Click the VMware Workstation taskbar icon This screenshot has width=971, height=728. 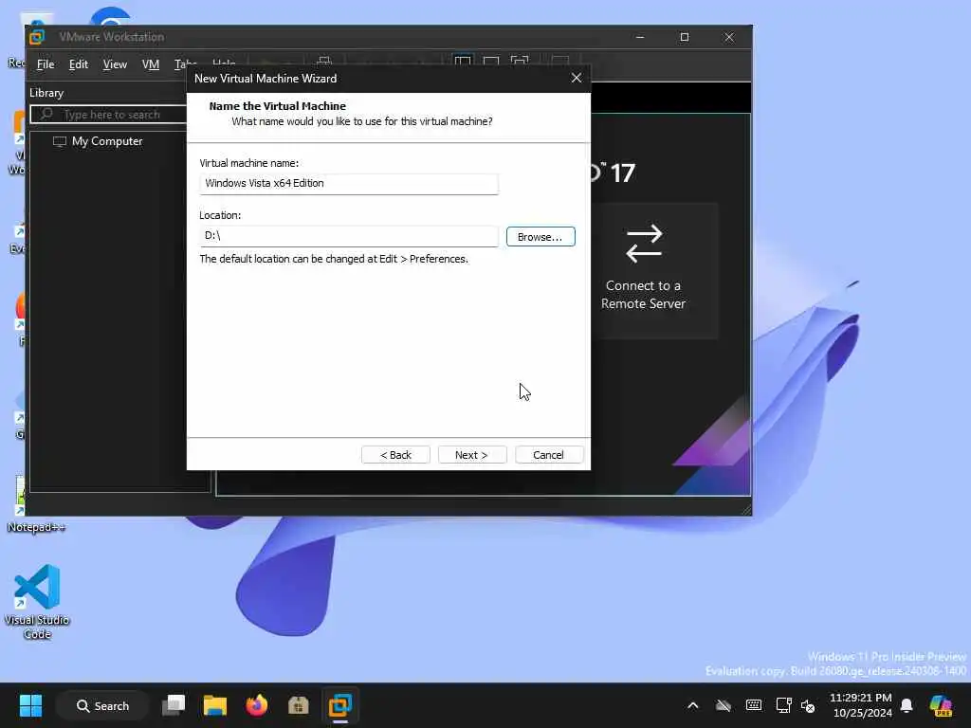point(340,705)
